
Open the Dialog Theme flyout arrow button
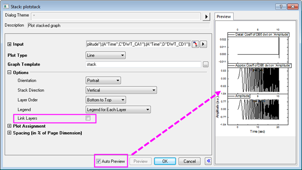[206, 17]
